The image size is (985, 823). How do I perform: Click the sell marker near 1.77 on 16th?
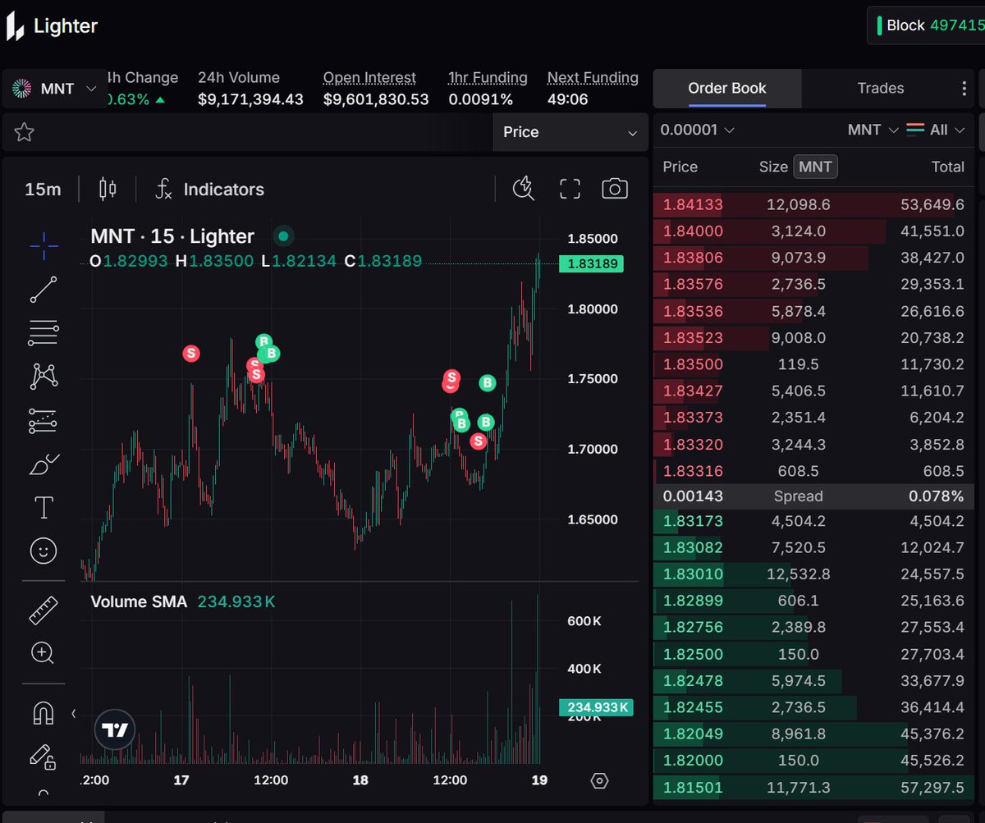point(190,354)
